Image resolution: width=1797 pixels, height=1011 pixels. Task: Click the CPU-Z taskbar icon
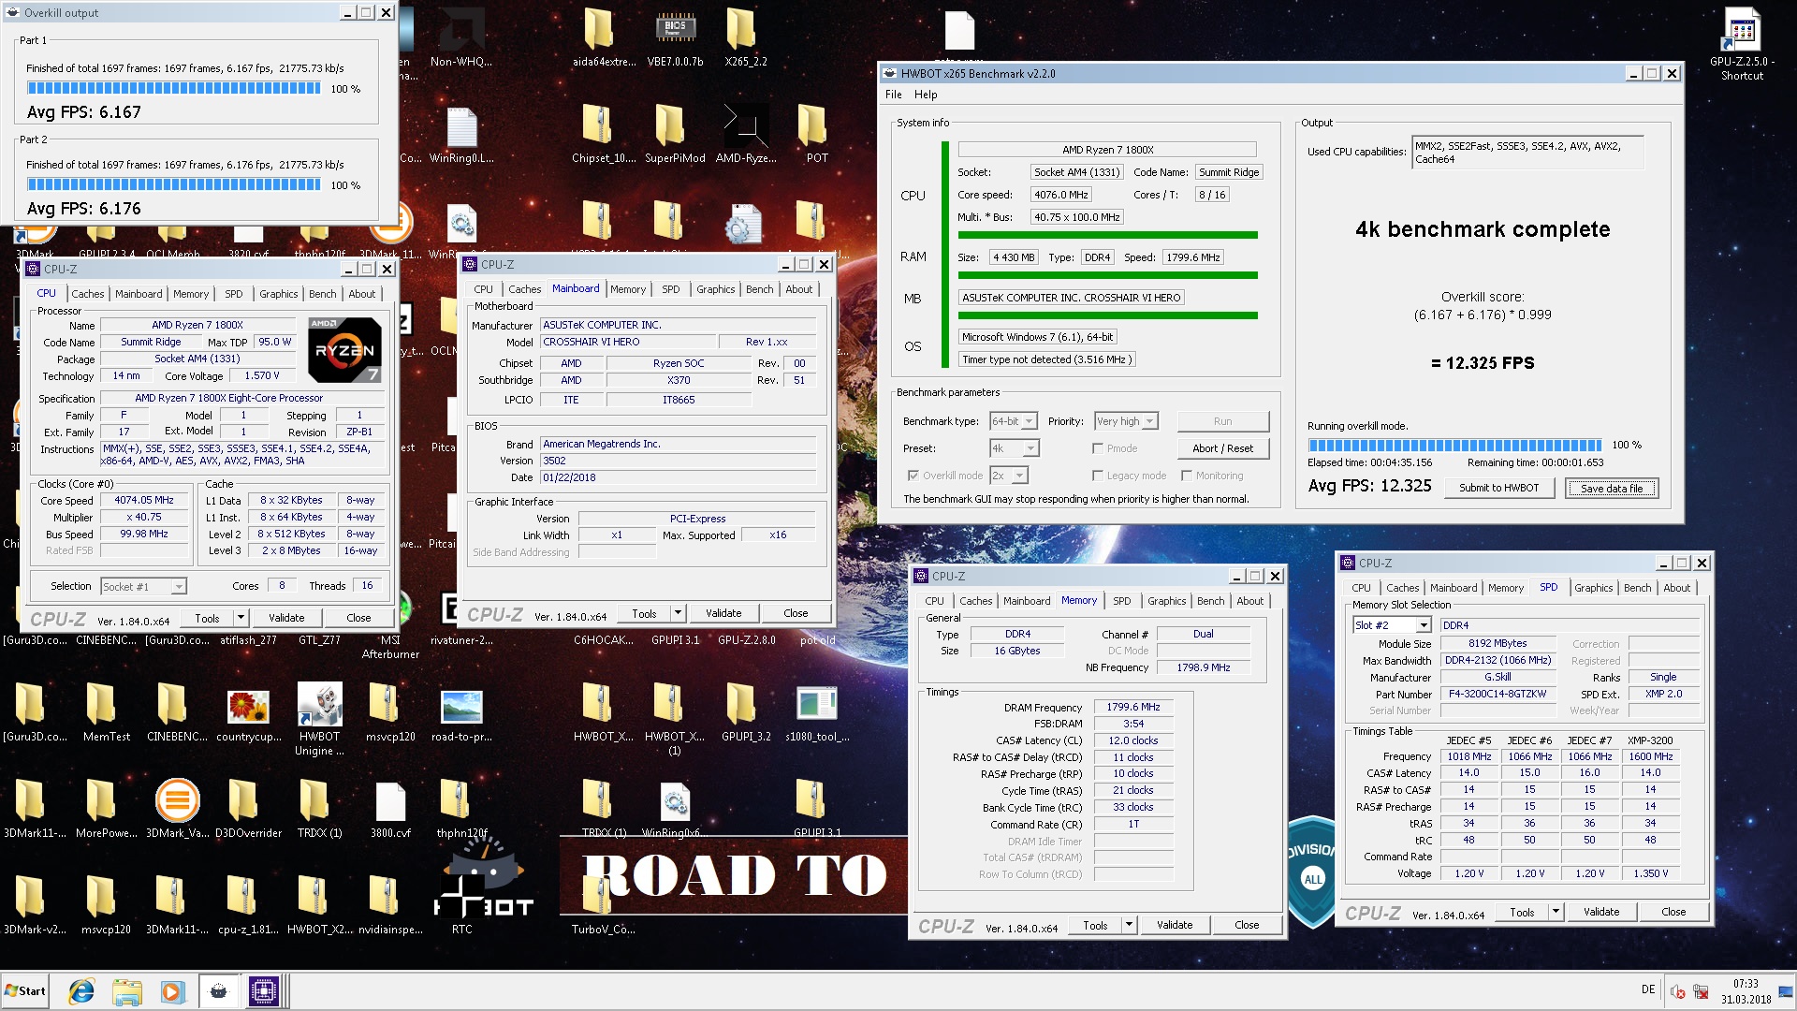point(263,990)
